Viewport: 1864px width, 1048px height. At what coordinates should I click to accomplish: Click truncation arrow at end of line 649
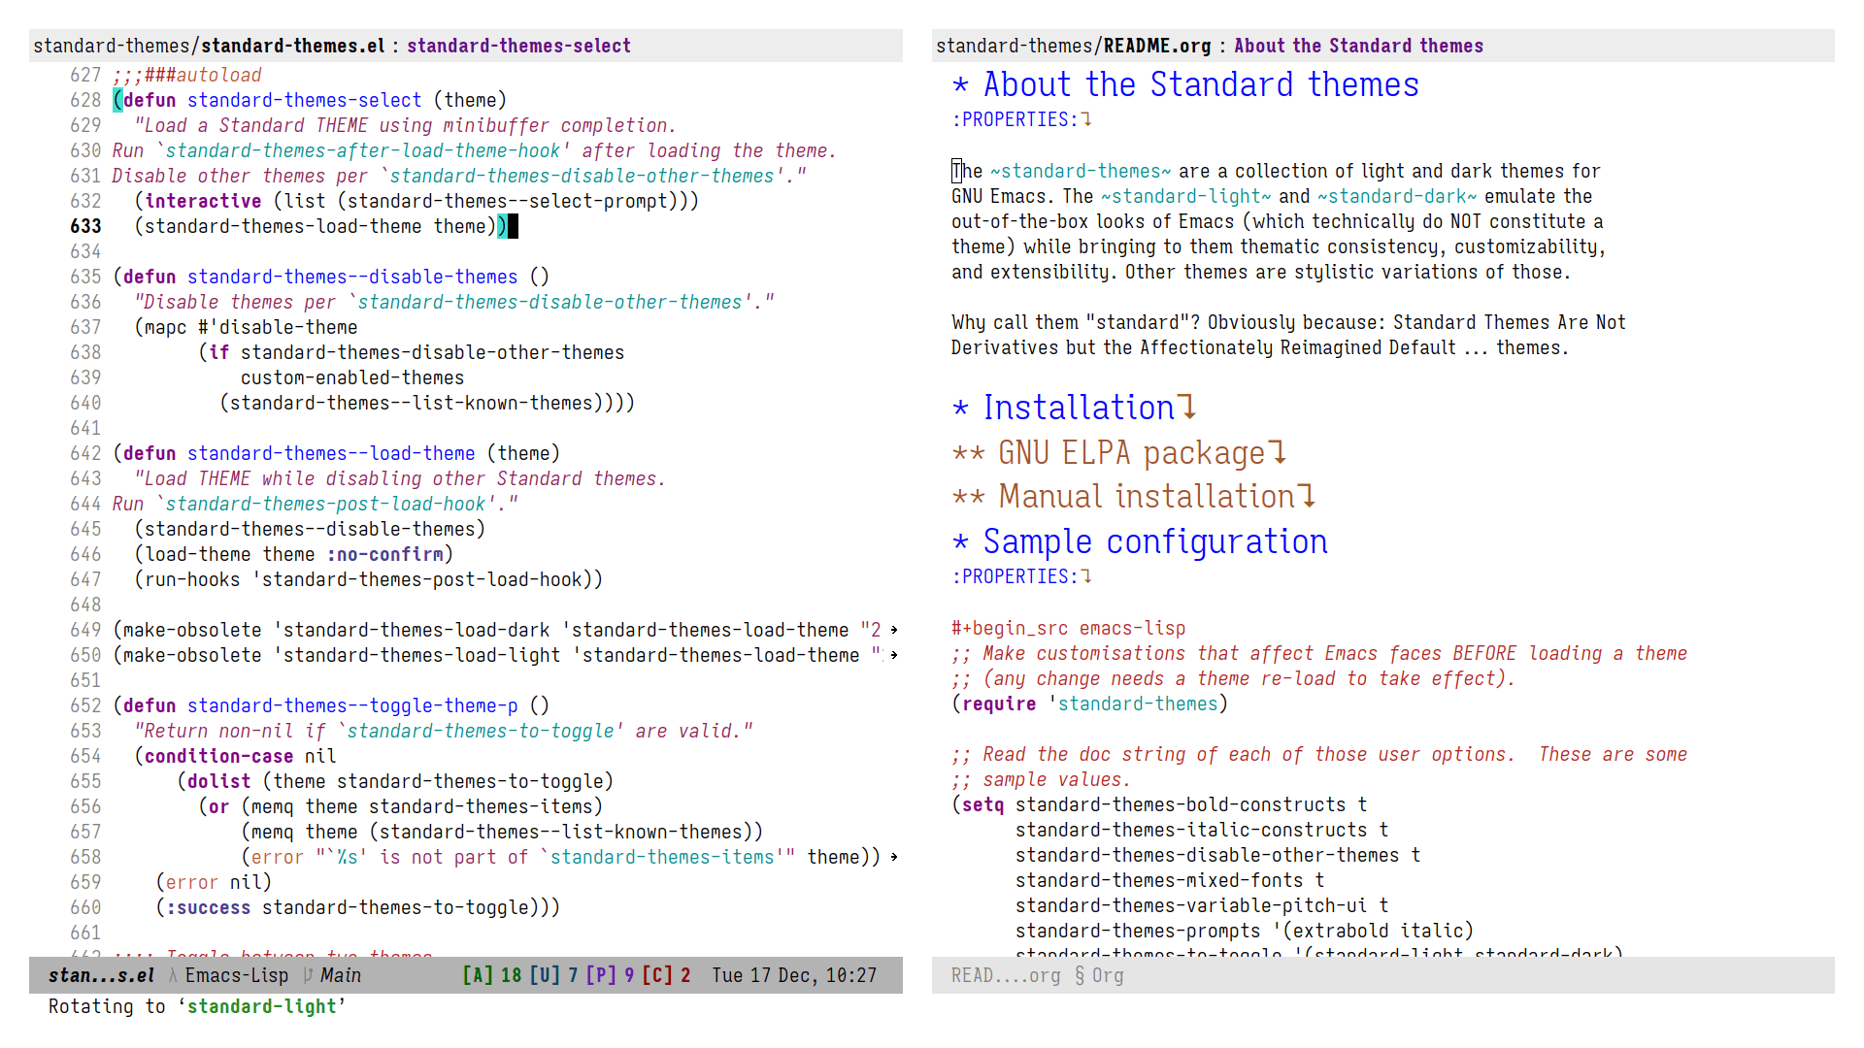coord(894,630)
